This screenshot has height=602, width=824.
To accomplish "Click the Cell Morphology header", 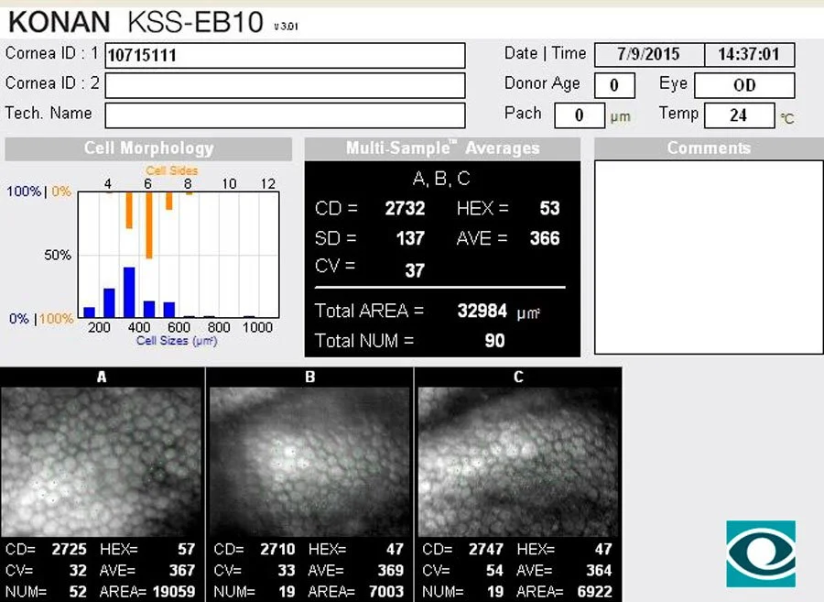I will (148, 148).
